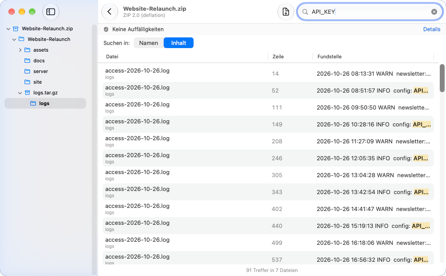Click the extract archive icon
Viewport: 446px width, 276px height.
[x=285, y=12]
